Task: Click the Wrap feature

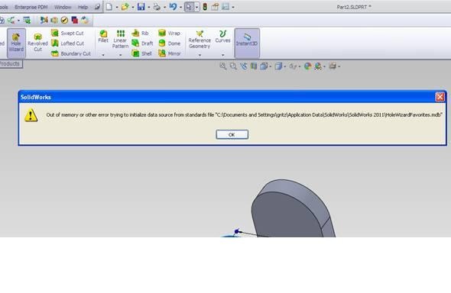Action: click(170, 34)
